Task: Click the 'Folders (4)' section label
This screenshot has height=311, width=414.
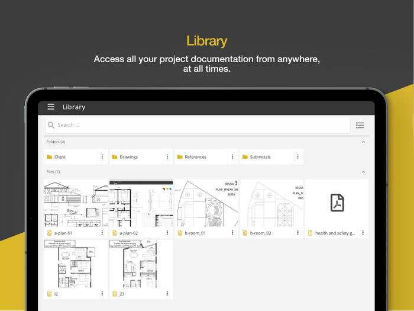Action: pos(56,142)
